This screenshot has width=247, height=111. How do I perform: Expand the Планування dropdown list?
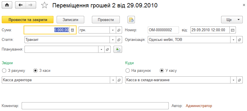101,49
